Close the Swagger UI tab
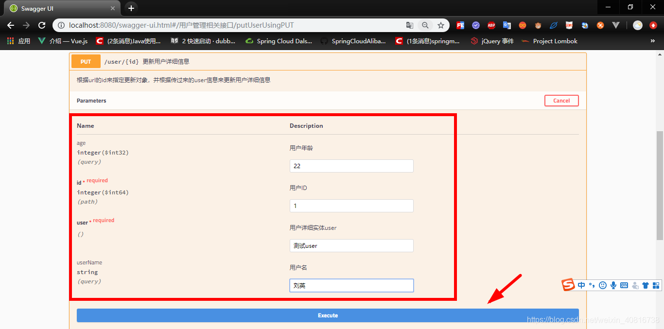This screenshot has height=329, width=664. tap(113, 8)
